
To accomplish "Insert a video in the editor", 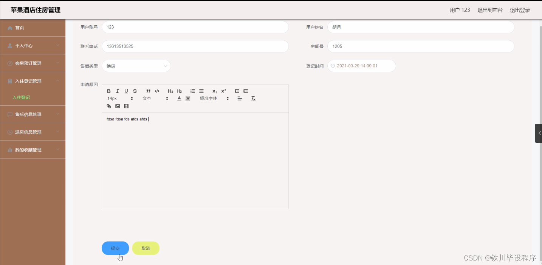I will (x=126, y=106).
